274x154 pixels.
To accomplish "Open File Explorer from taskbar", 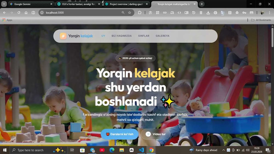I will click(122, 150).
